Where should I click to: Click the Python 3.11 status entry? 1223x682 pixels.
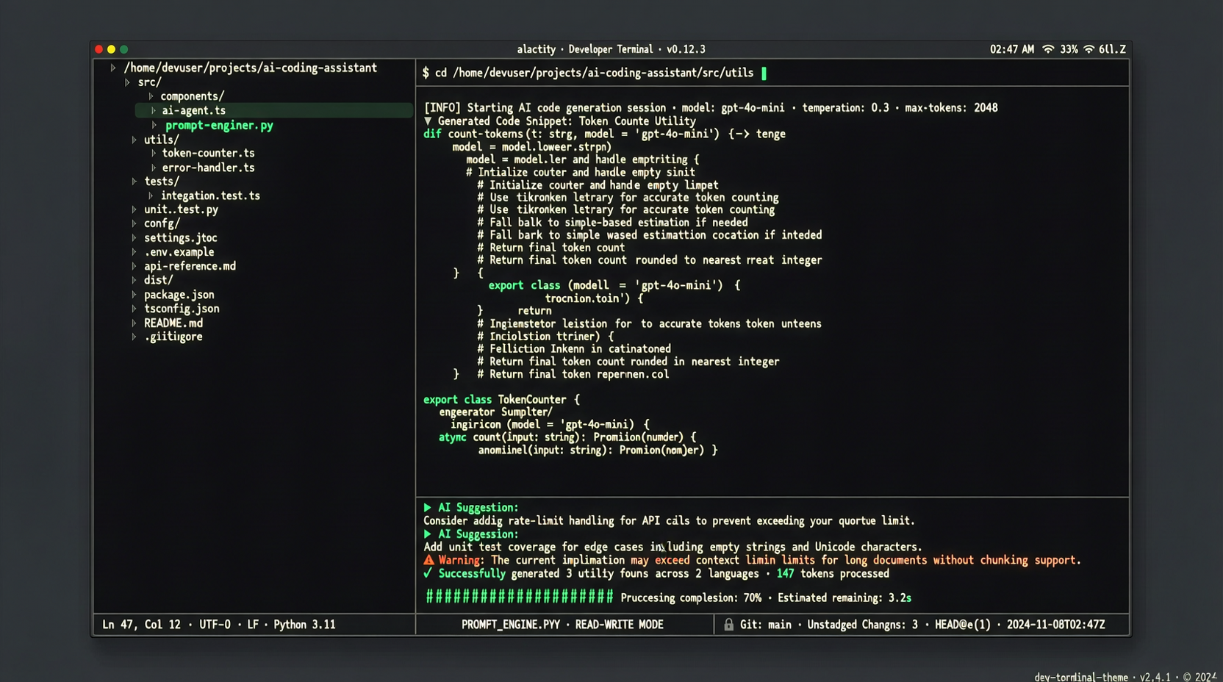pyautogui.click(x=304, y=625)
